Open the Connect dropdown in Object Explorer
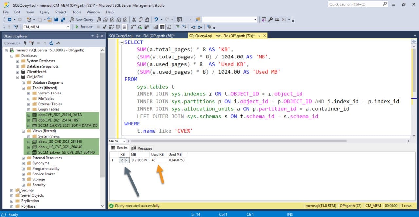This screenshot has width=419, height=217. 12,43
